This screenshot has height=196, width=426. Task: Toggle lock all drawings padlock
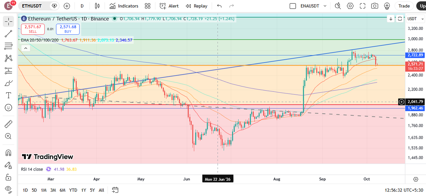click(9, 177)
